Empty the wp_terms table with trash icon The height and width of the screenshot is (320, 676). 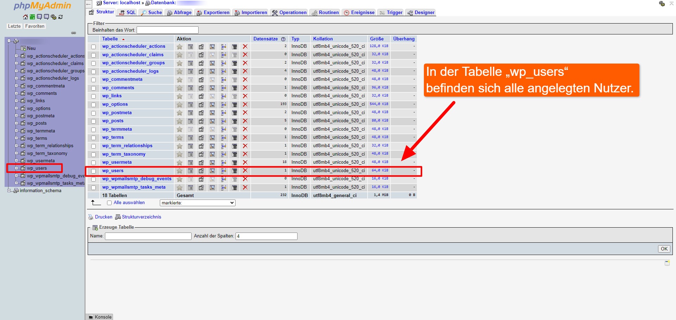[x=235, y=138]
